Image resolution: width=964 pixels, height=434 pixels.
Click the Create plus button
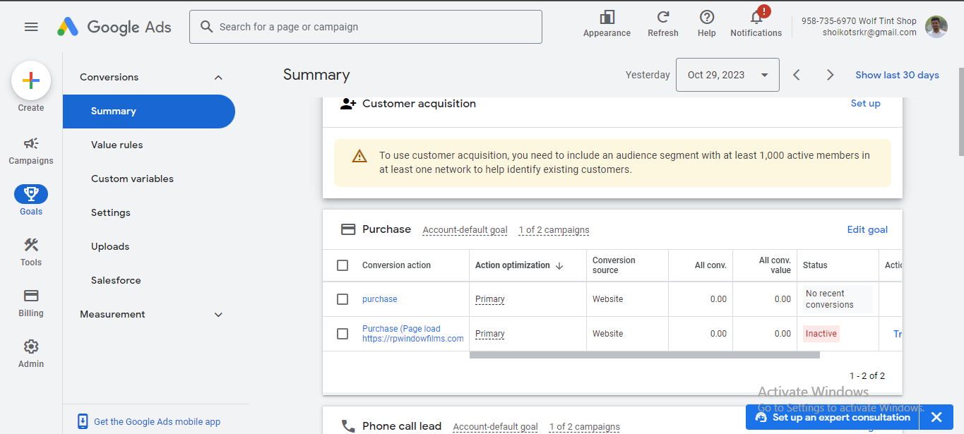31,80
